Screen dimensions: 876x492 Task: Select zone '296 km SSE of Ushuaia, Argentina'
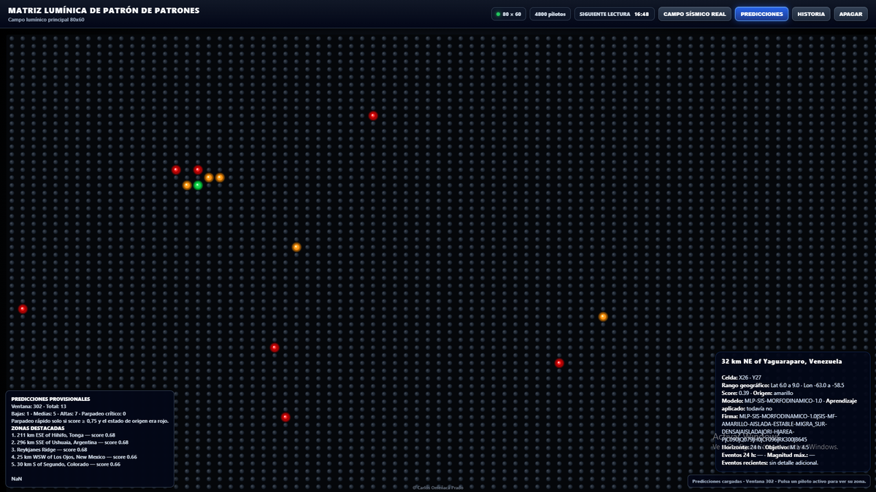point(70,442)
